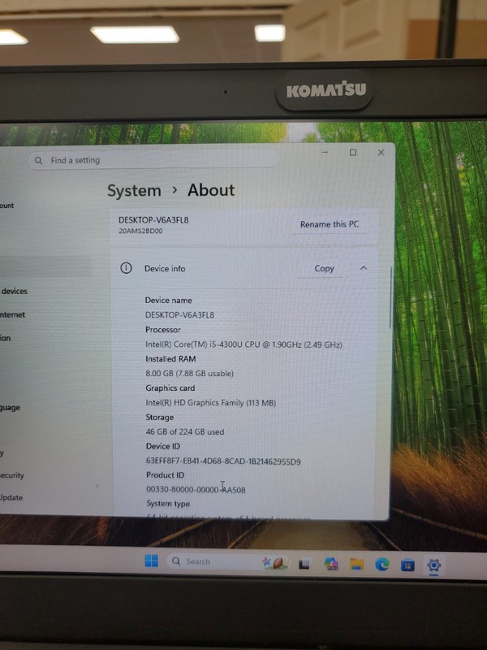Image resolution: width=487 pixels, height=650 pixels.
Task: Open Personalization sidebar item
Action: click(x=6, y=338)
